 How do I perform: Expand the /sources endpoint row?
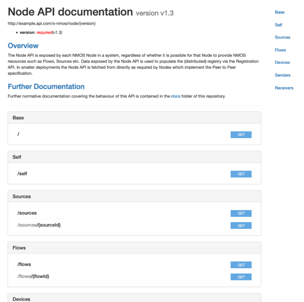pyautogui.click(x=27, y=213)
